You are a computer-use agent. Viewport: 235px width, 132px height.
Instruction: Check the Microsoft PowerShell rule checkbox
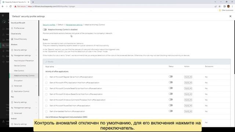click(x=46, y=106)
